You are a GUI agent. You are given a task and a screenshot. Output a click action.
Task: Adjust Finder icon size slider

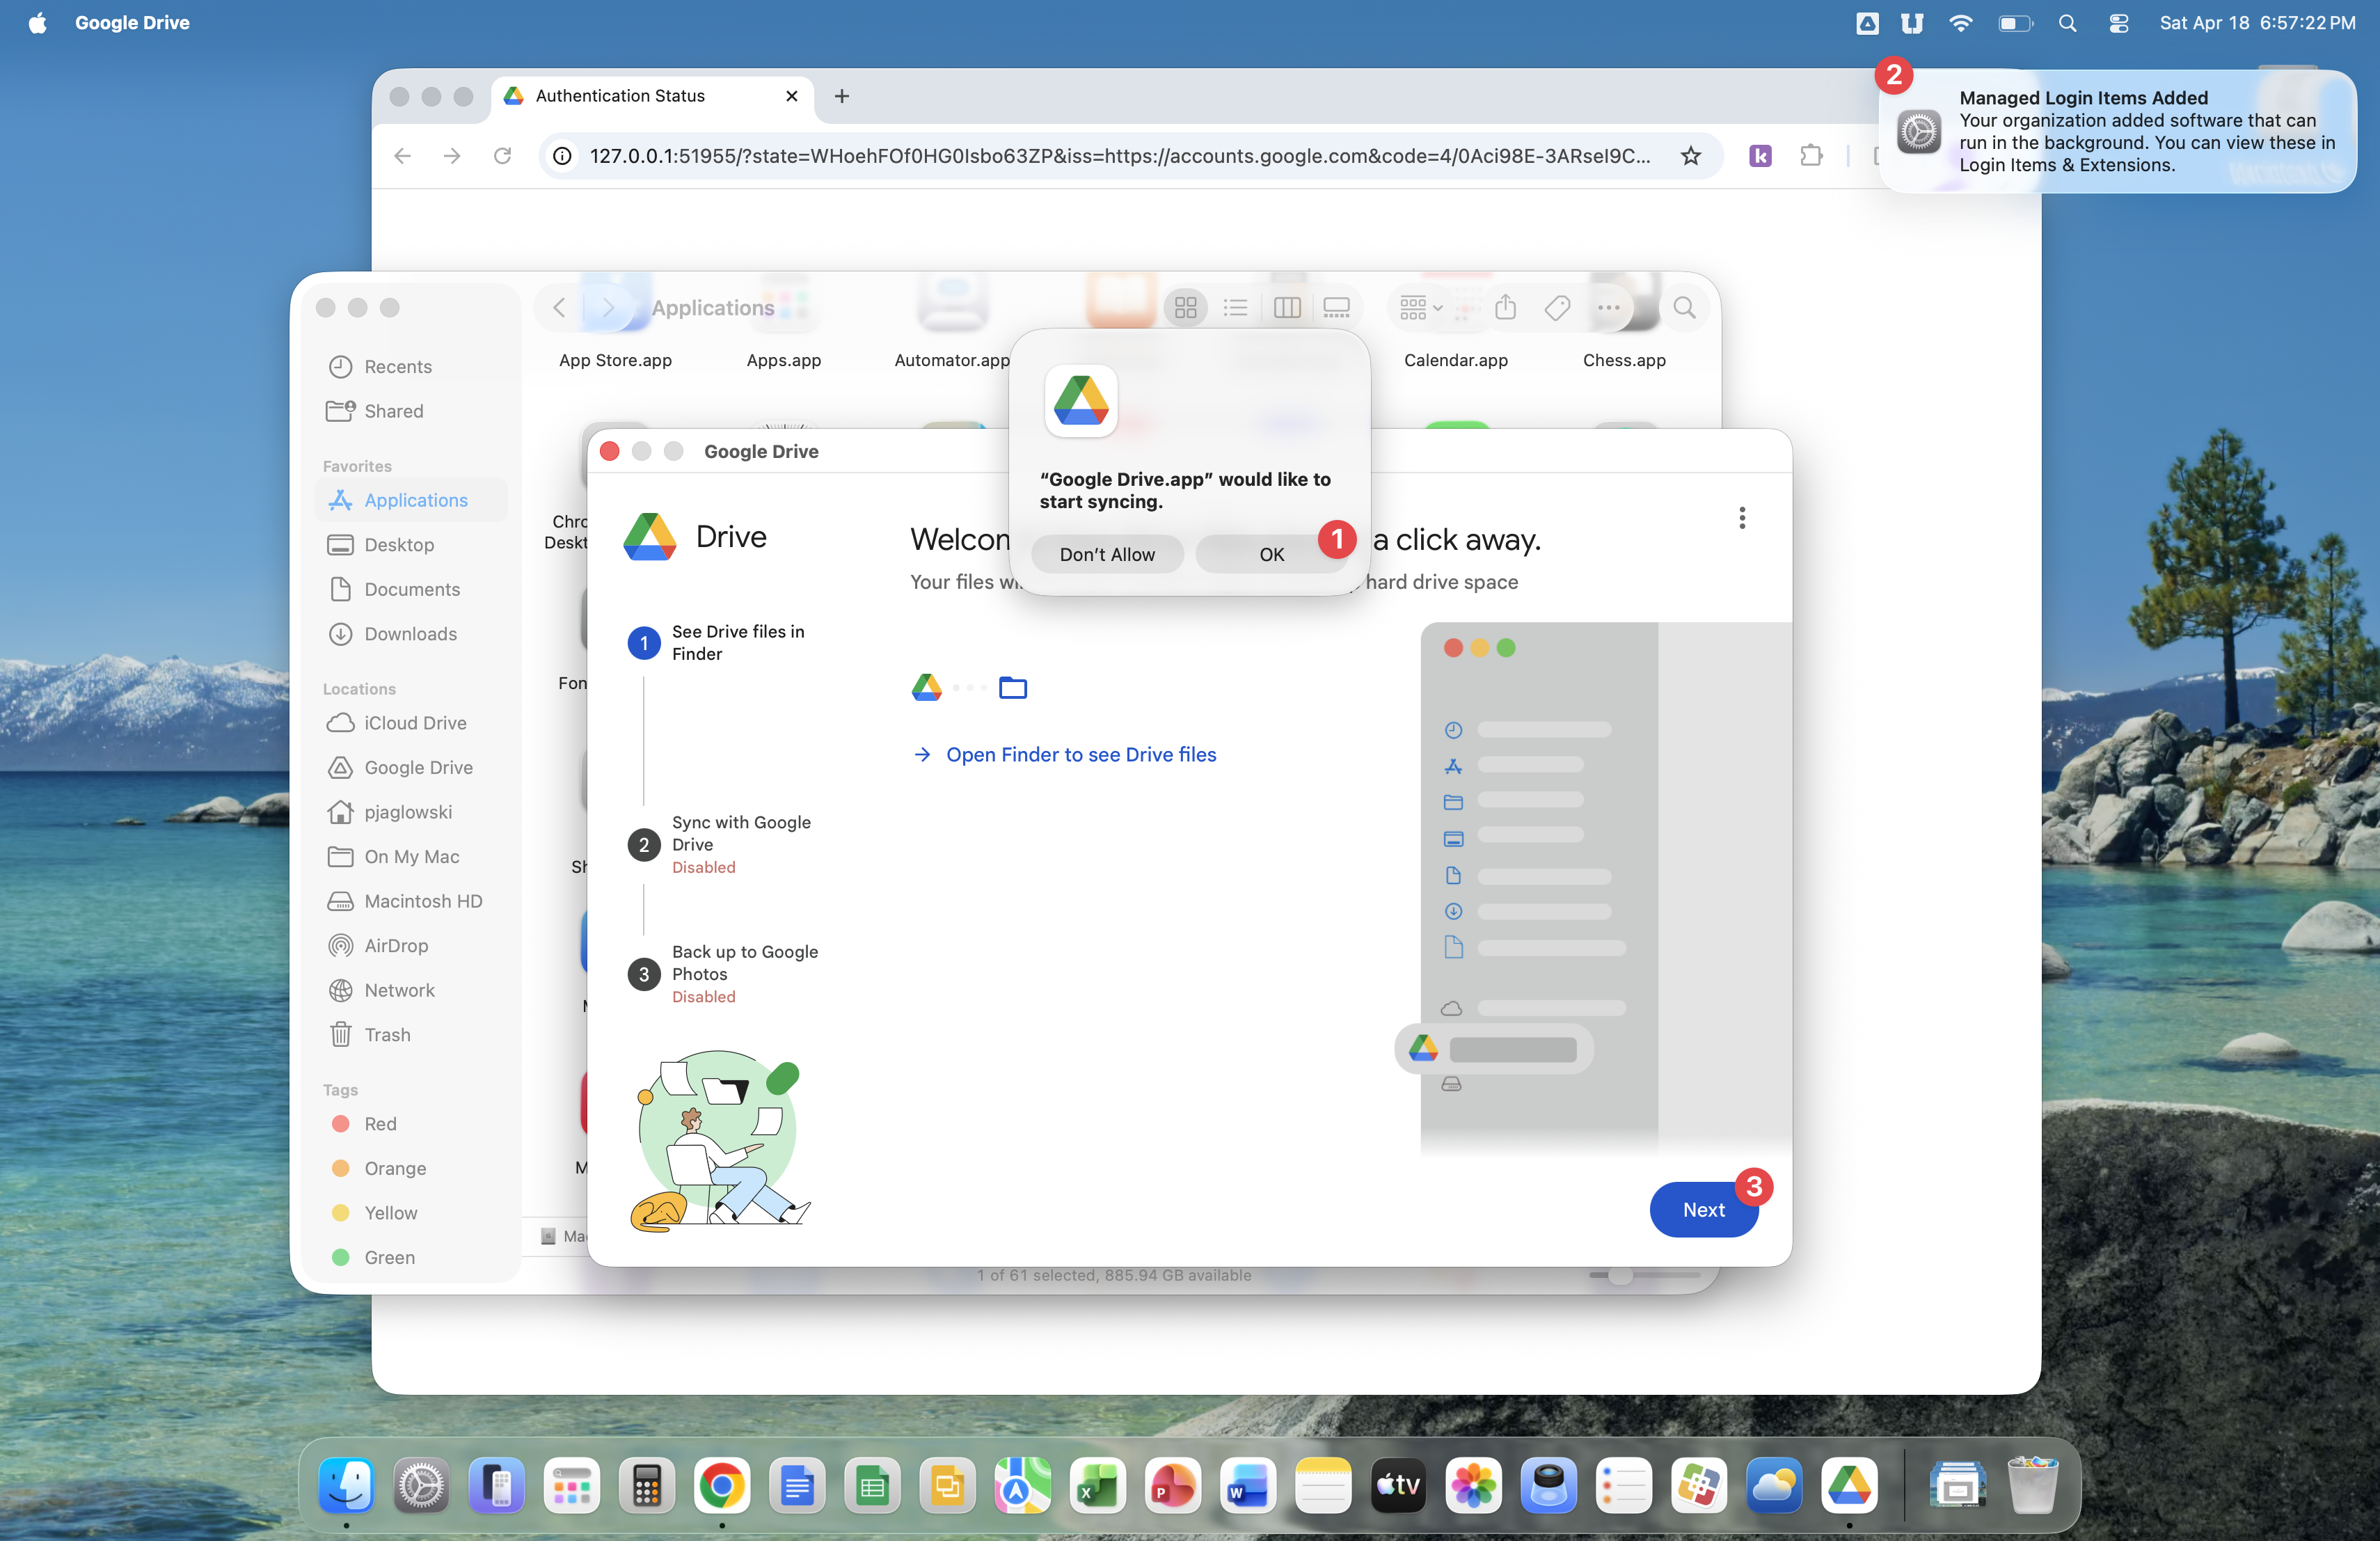tap(1620, 1275)
